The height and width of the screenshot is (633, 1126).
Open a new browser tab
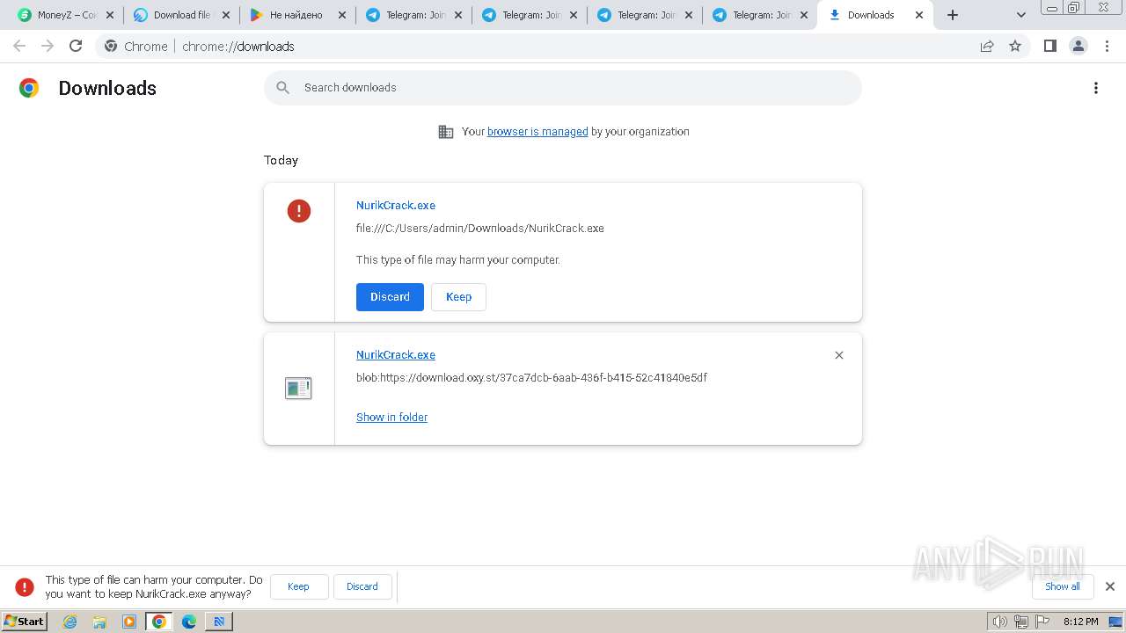(x=953, y=15)
